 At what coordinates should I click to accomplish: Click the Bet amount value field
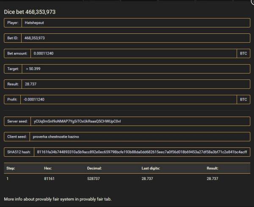[x=133, y=53]
